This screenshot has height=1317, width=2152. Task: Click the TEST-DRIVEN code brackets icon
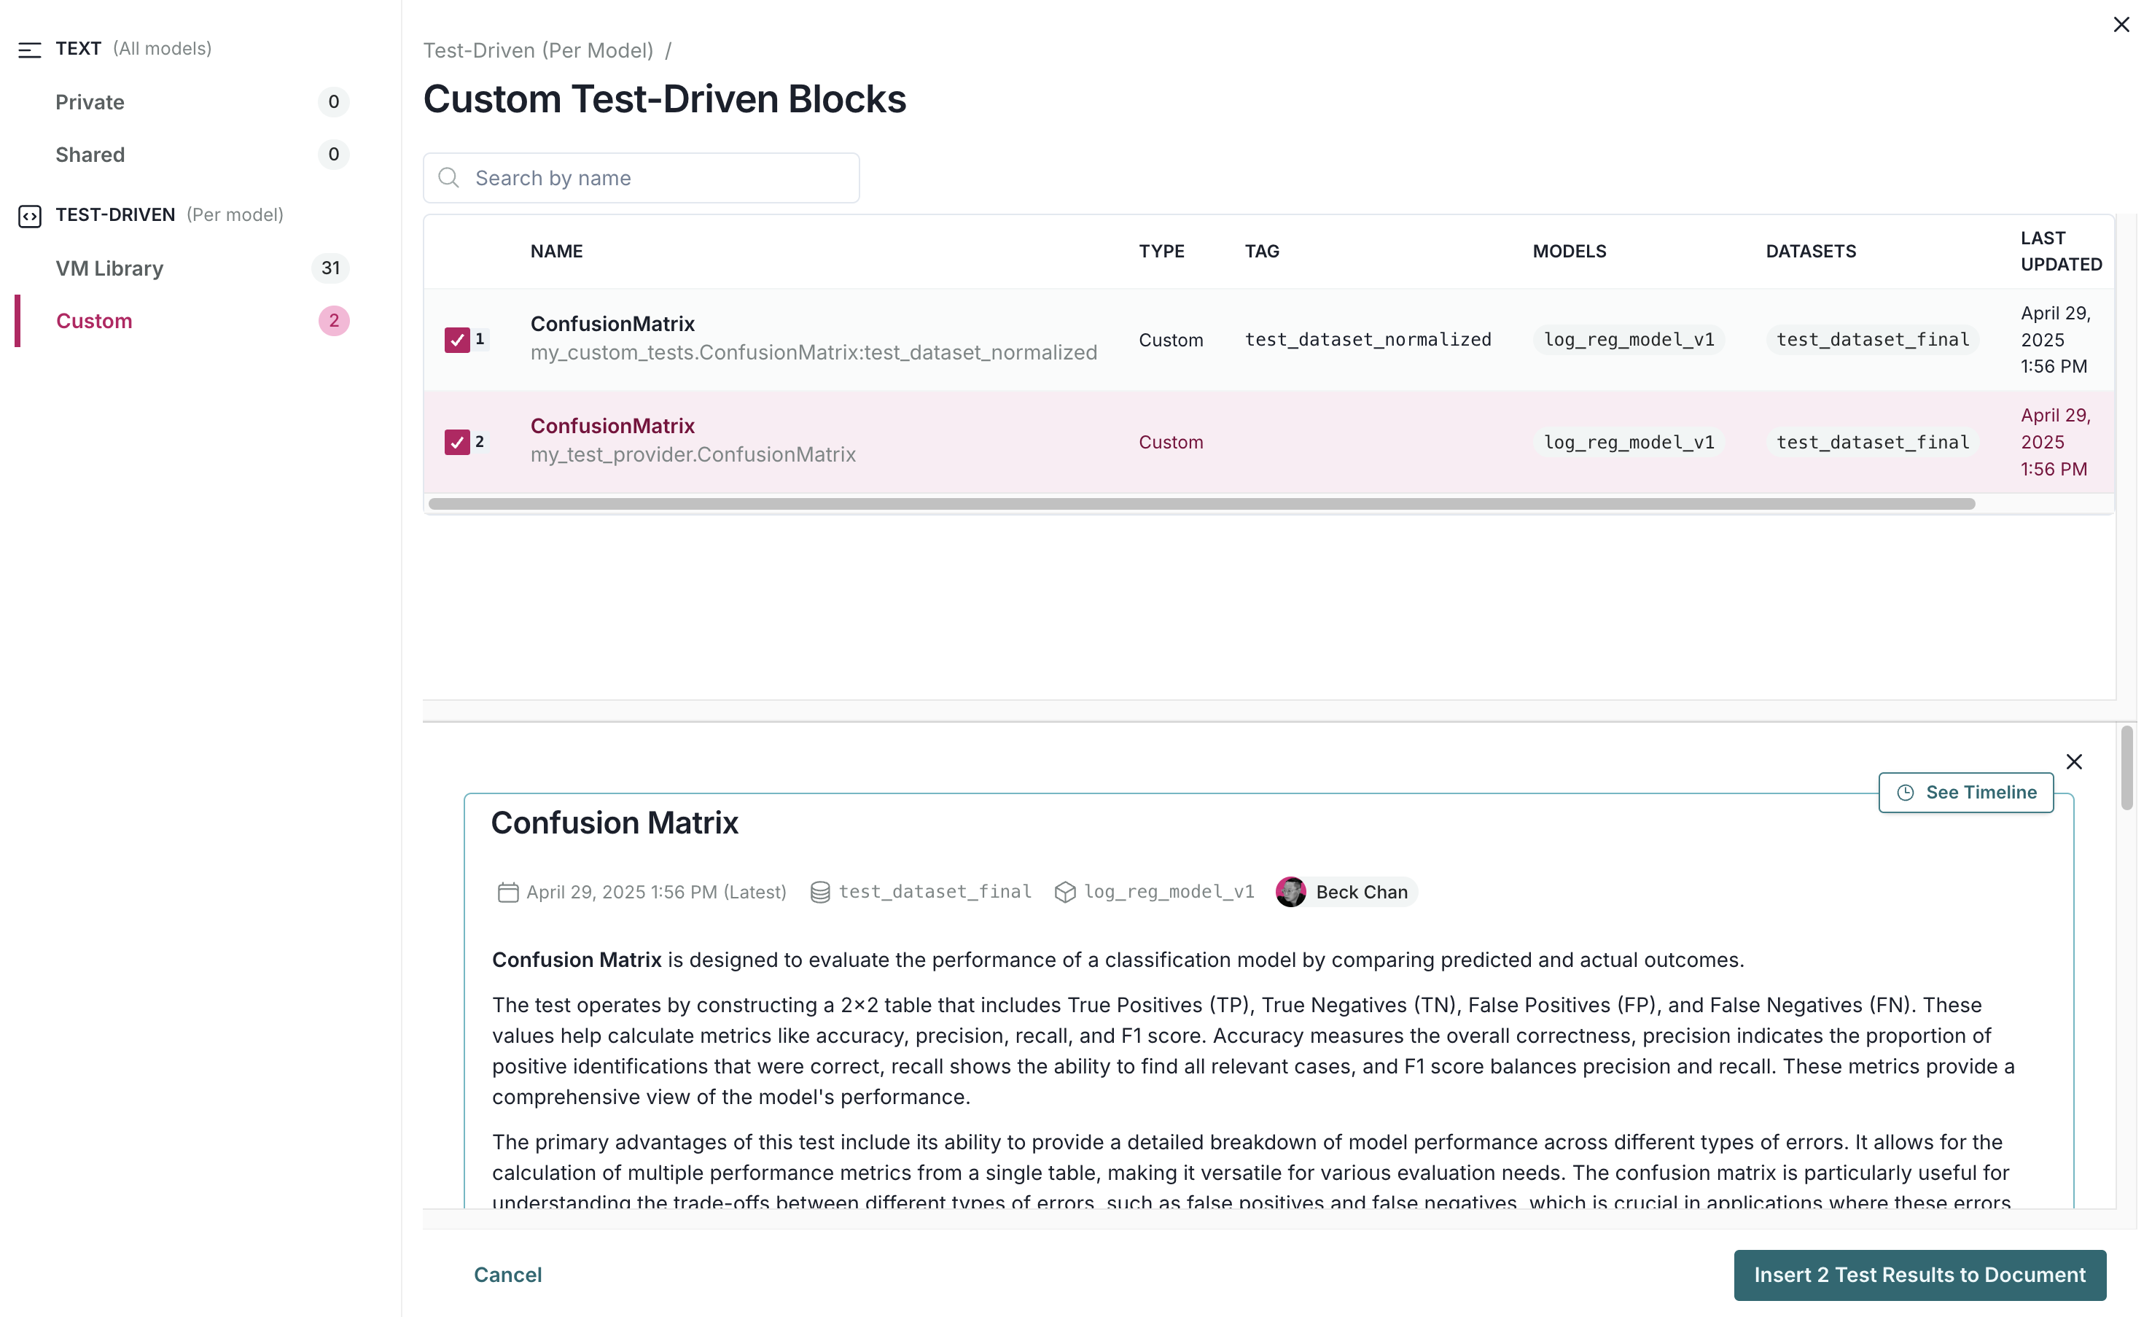click(x=31, y=216)
